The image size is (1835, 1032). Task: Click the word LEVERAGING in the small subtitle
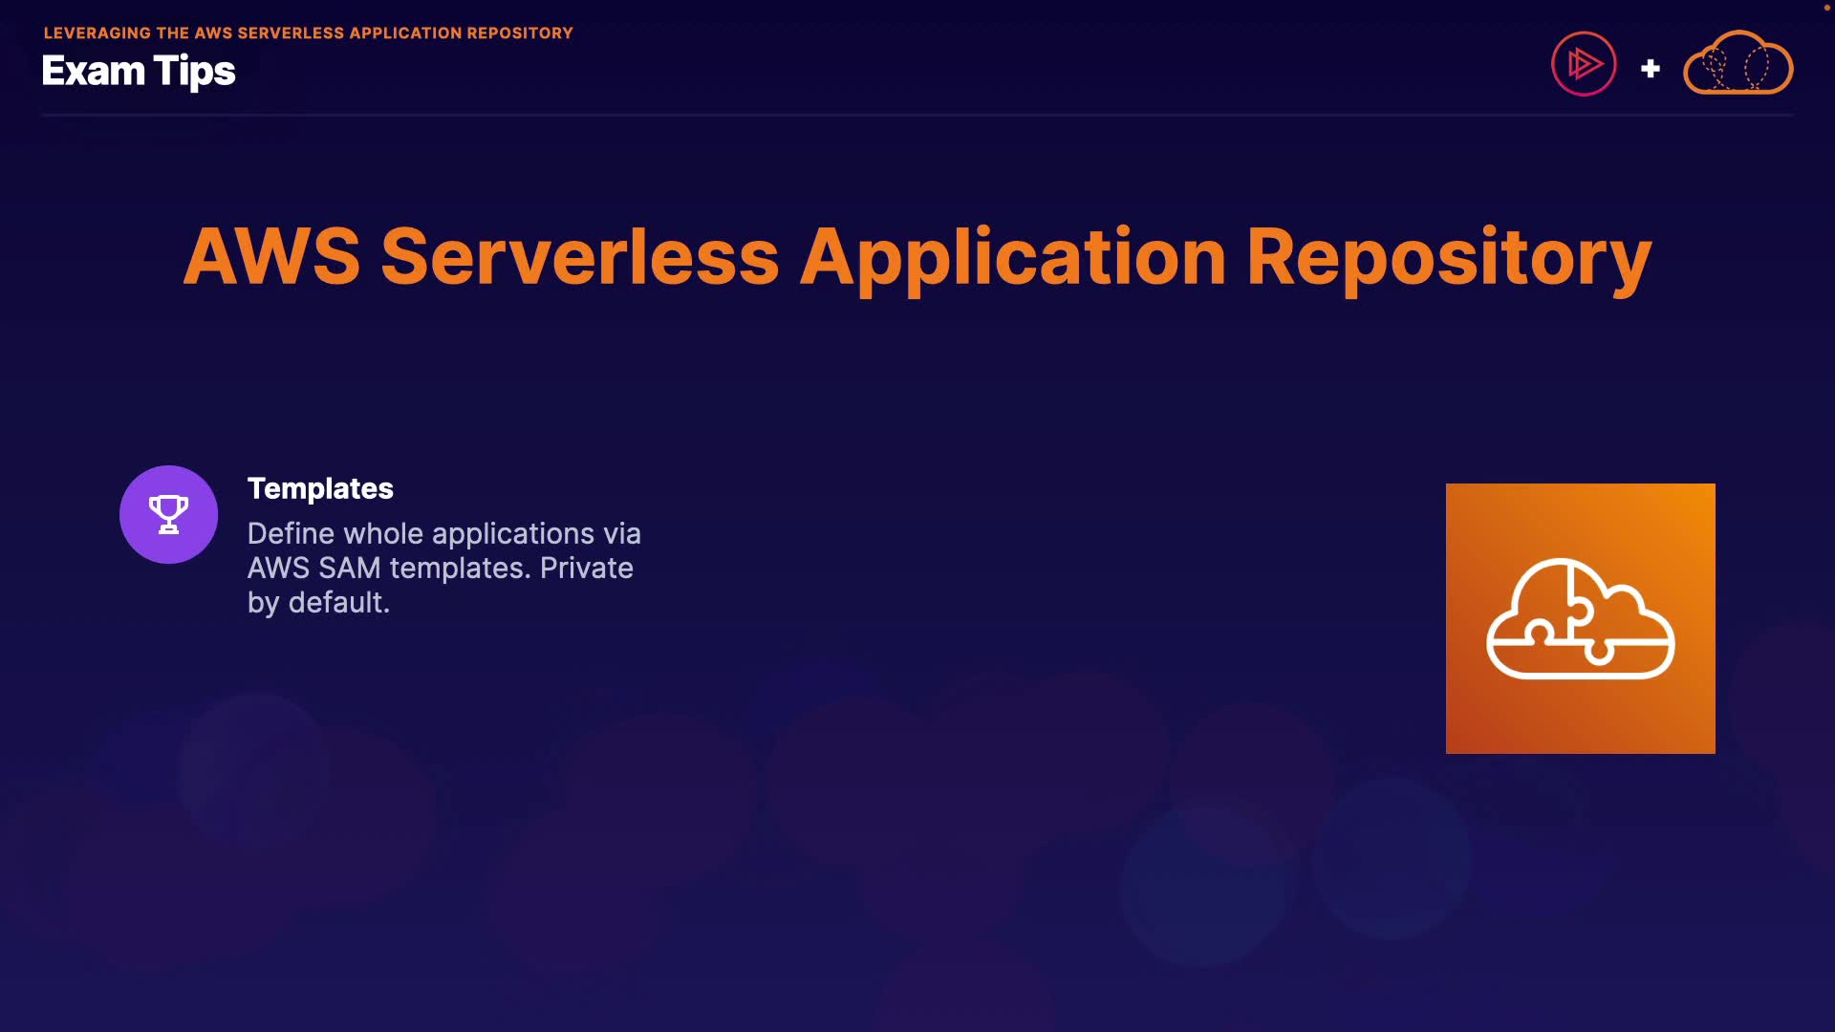point(97,32)
